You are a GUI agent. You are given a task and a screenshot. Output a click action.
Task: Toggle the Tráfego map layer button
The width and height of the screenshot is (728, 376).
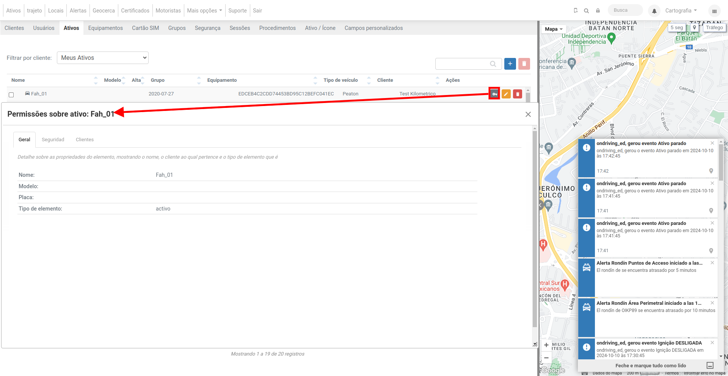[714, 28]
